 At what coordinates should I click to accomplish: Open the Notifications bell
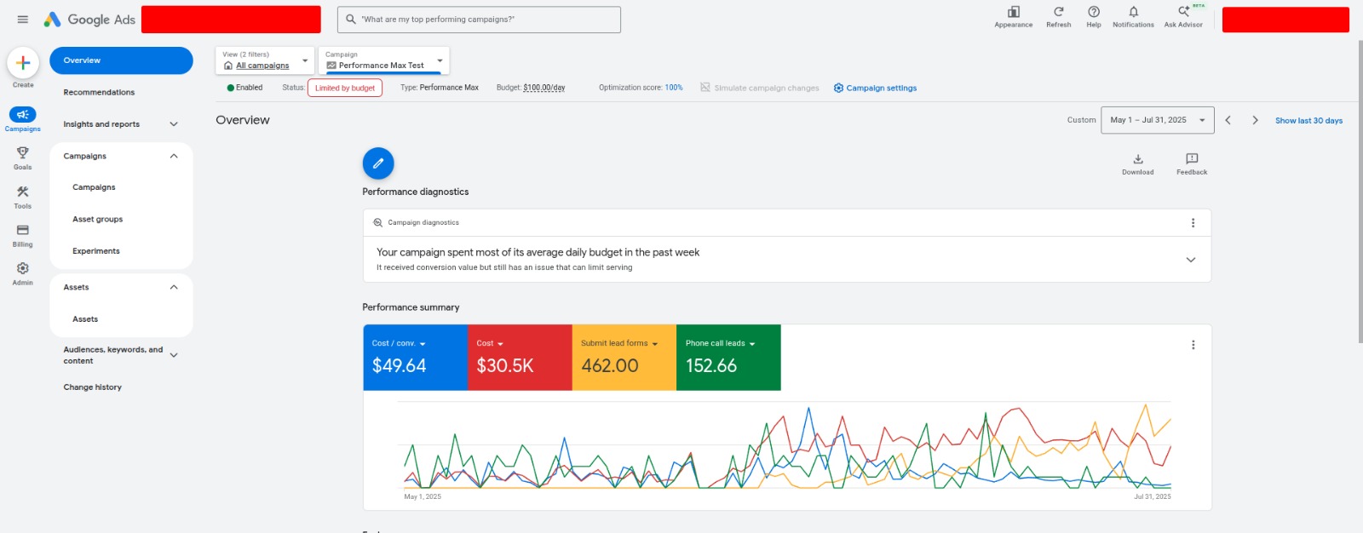tap(1134, 12)
